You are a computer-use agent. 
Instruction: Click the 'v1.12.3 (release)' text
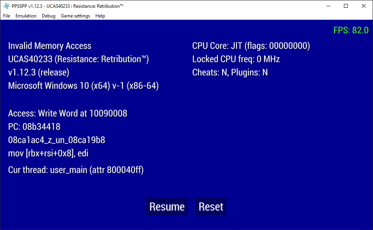point(38,73)
